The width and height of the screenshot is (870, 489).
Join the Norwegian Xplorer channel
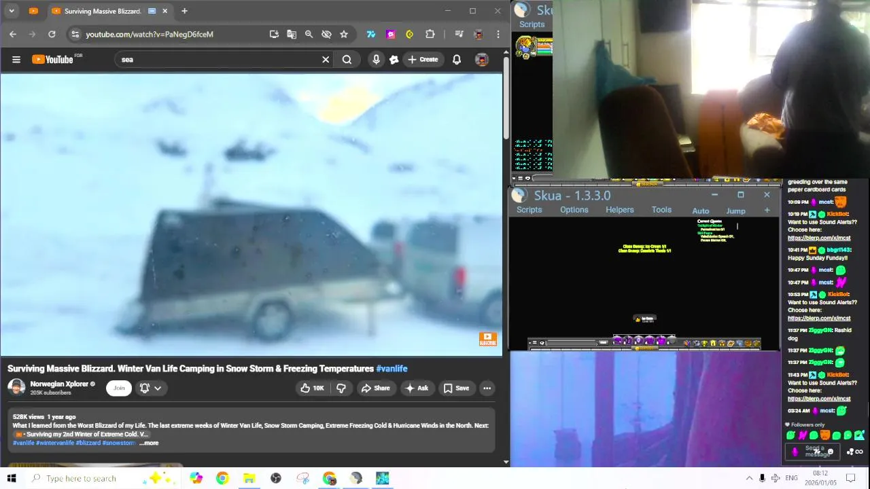[x=119, y=388]
